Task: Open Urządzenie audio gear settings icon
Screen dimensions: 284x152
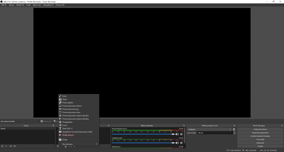Action: point(181,143)
